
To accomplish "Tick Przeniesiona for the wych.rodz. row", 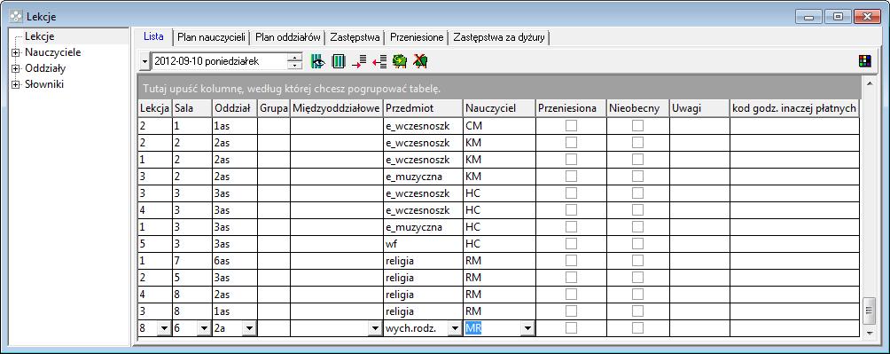I will tap(571, 328).
